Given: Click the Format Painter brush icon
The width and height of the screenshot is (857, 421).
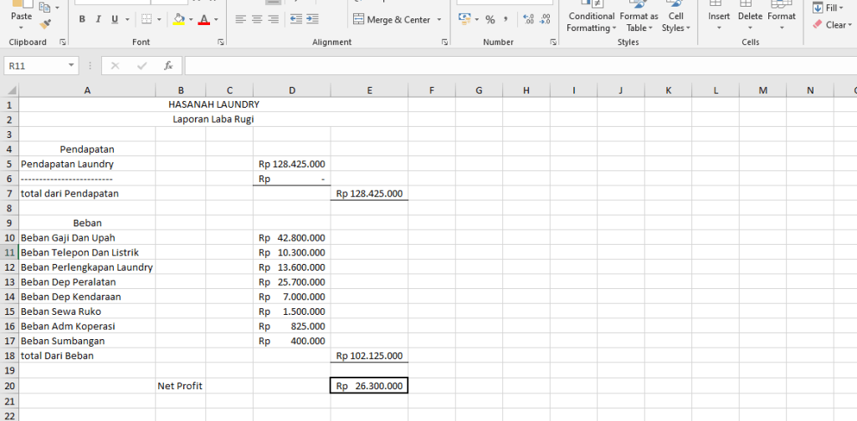Looking at the screenshot, I should point(45,25).
